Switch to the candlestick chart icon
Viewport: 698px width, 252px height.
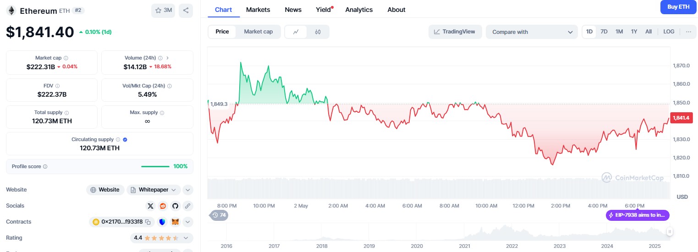pyautogui.click(x=318, y=32)
